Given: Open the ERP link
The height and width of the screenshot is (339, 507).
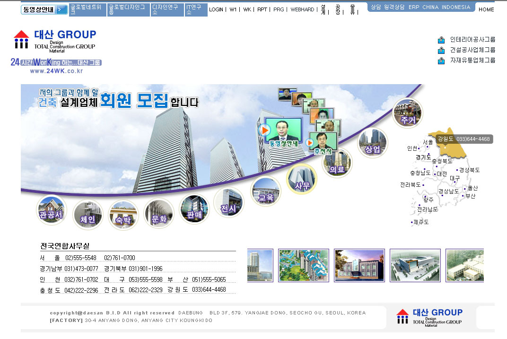Looking at the screenshot, I should tap(414, 7).
